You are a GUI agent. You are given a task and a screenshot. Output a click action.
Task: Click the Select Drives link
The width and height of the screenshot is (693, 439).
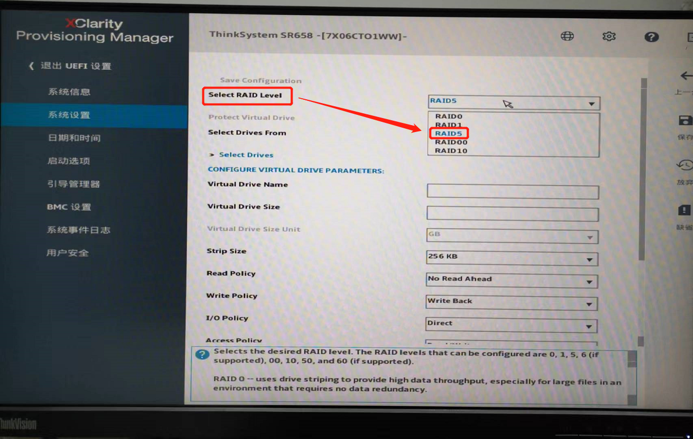pyautogui.click(x=246, y=155)
